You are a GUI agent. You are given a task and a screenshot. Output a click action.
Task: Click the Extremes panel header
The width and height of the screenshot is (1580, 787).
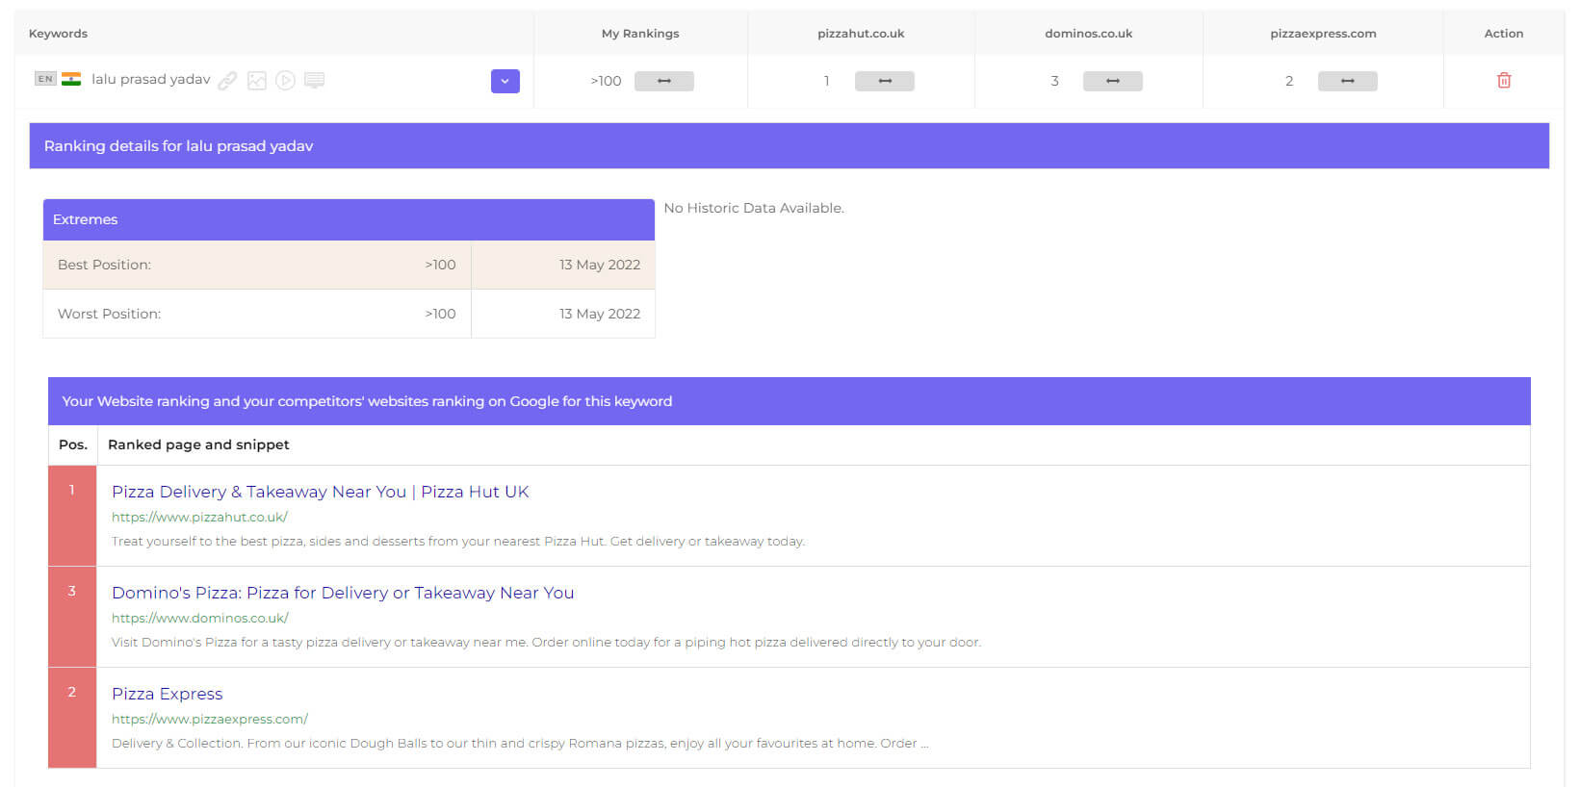(349, 219)
